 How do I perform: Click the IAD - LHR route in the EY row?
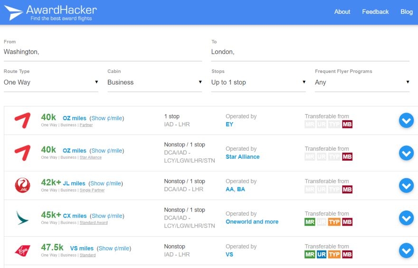point(177,124)
